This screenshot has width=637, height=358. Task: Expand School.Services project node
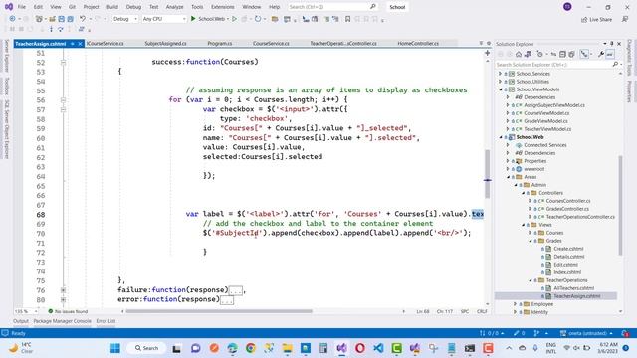tap(500, 74)
